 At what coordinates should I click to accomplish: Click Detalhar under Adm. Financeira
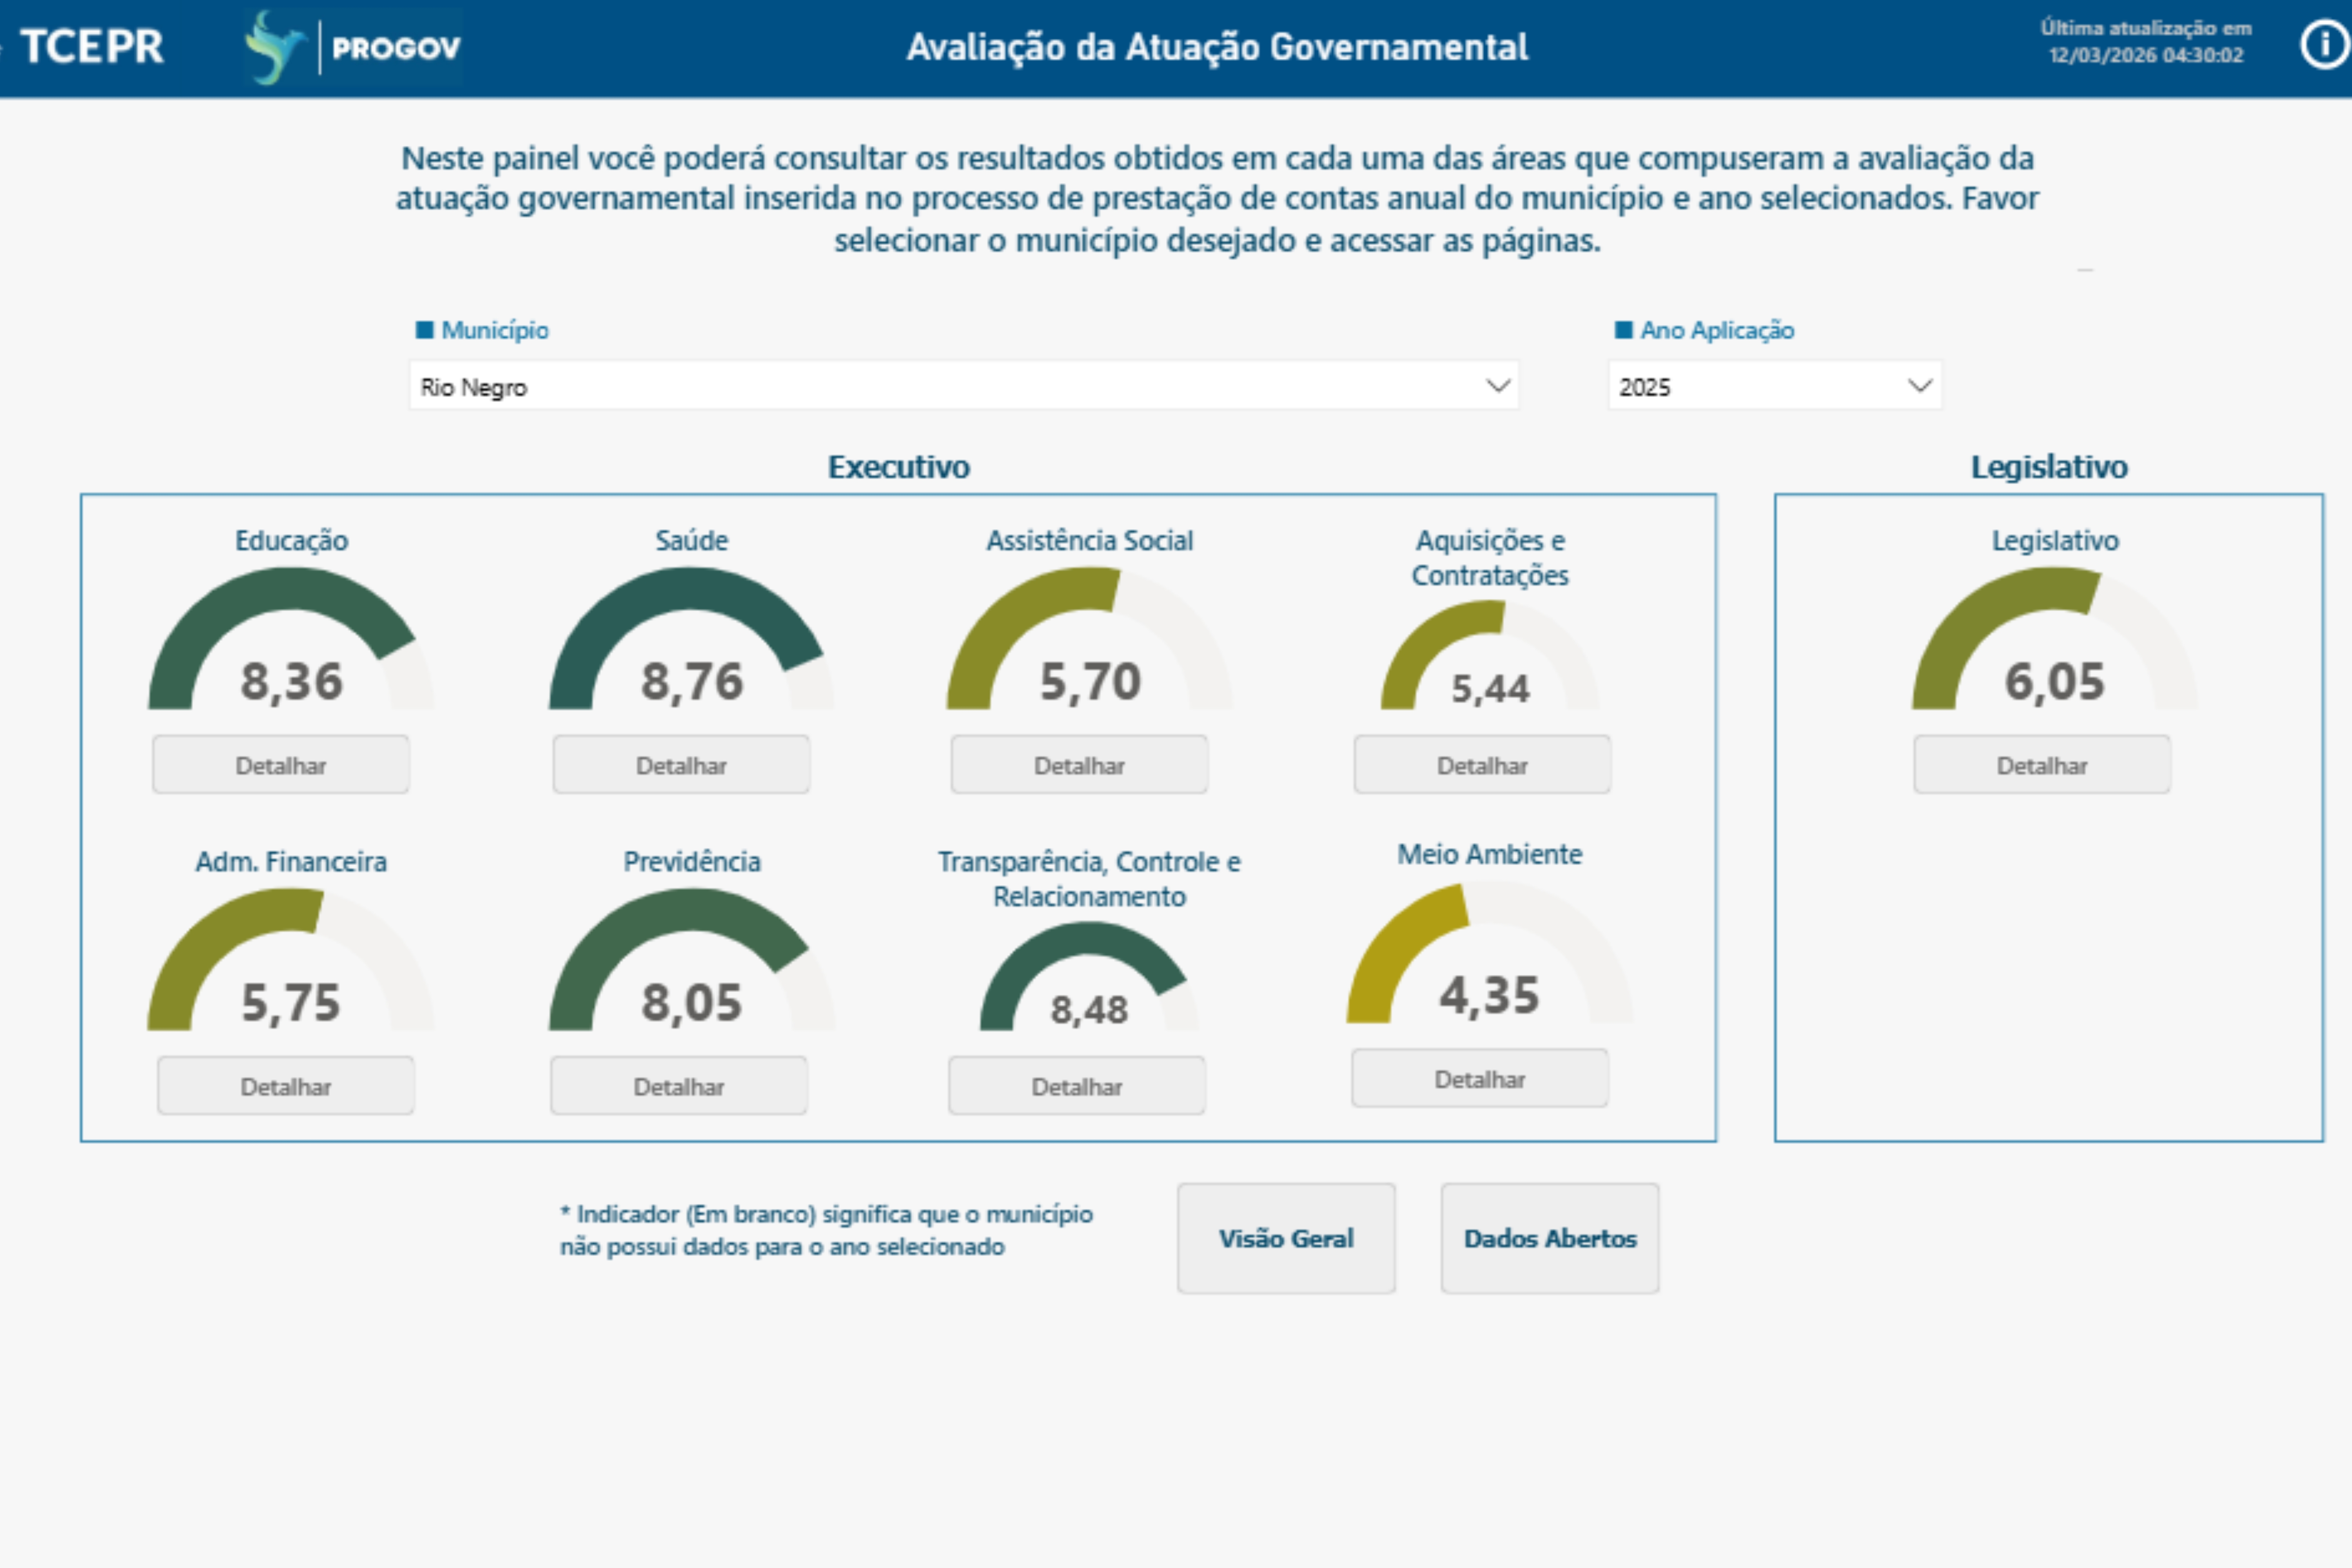(285, 1086)
